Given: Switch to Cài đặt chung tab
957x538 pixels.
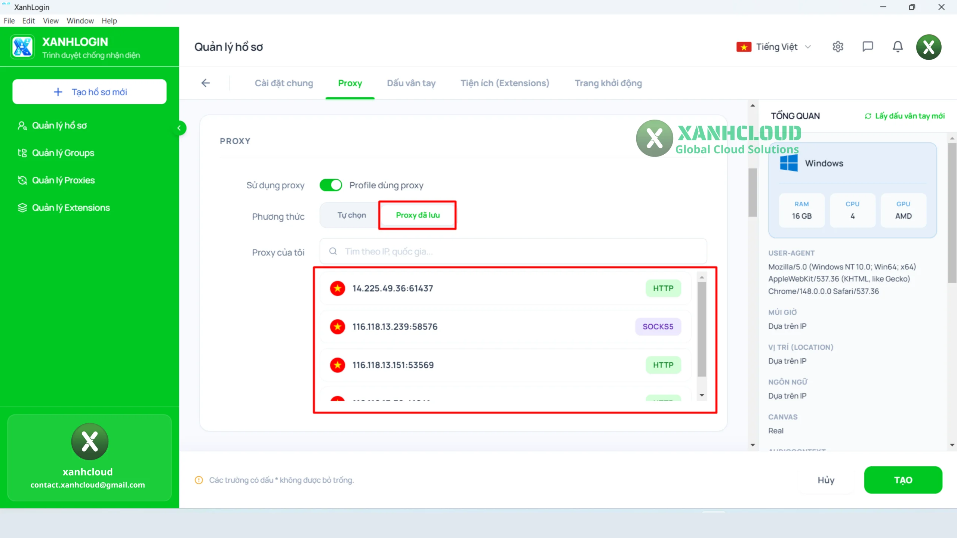Looking at the screenshot, I should pos(284,83).
